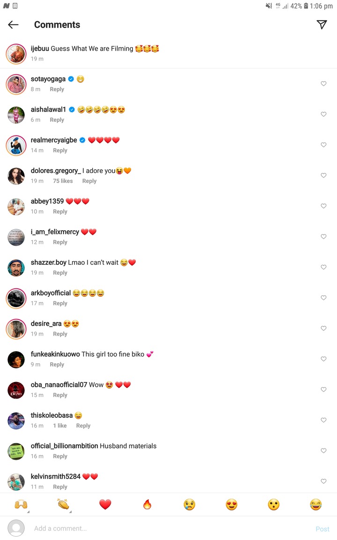This screenshot has height=540, width=337.
Task: Insert raised hands emoji from quick bar
Action: 21,504
